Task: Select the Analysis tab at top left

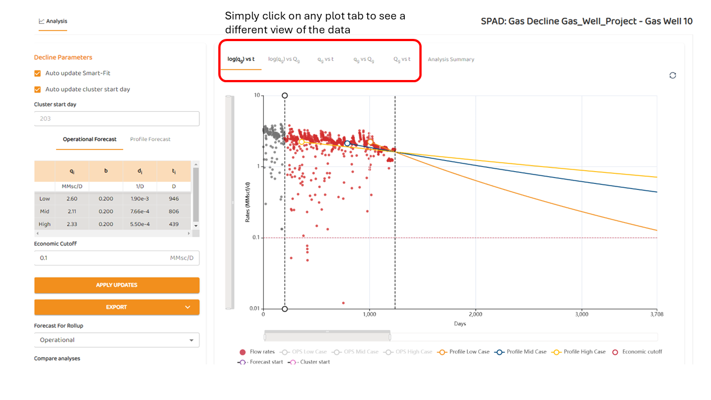Action: [53, 21]
